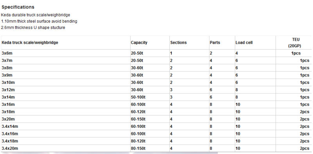This screenshot has height=154, width=313.
Task: Click the 2pcs TEU value in the 3.4x16m row
Action: coord(305,134)
